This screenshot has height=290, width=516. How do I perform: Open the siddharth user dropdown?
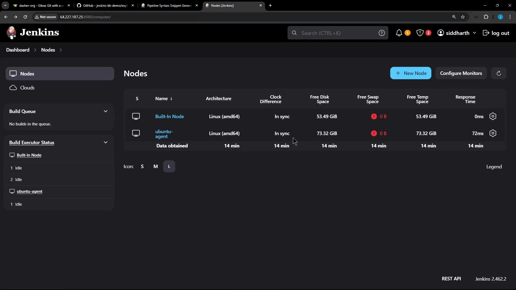coord(457,33)
